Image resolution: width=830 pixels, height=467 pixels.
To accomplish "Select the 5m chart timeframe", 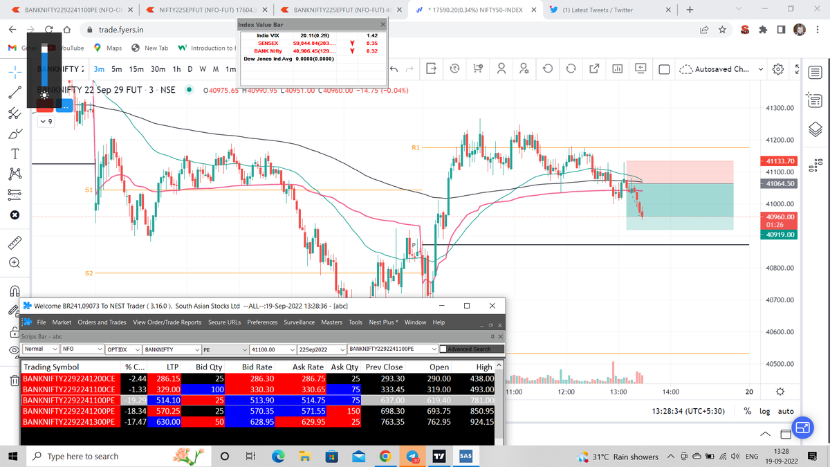I will [117, 69].
